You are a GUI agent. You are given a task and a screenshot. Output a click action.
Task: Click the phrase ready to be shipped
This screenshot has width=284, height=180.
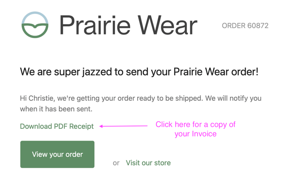pyautogui.click(x=174, y=98)
